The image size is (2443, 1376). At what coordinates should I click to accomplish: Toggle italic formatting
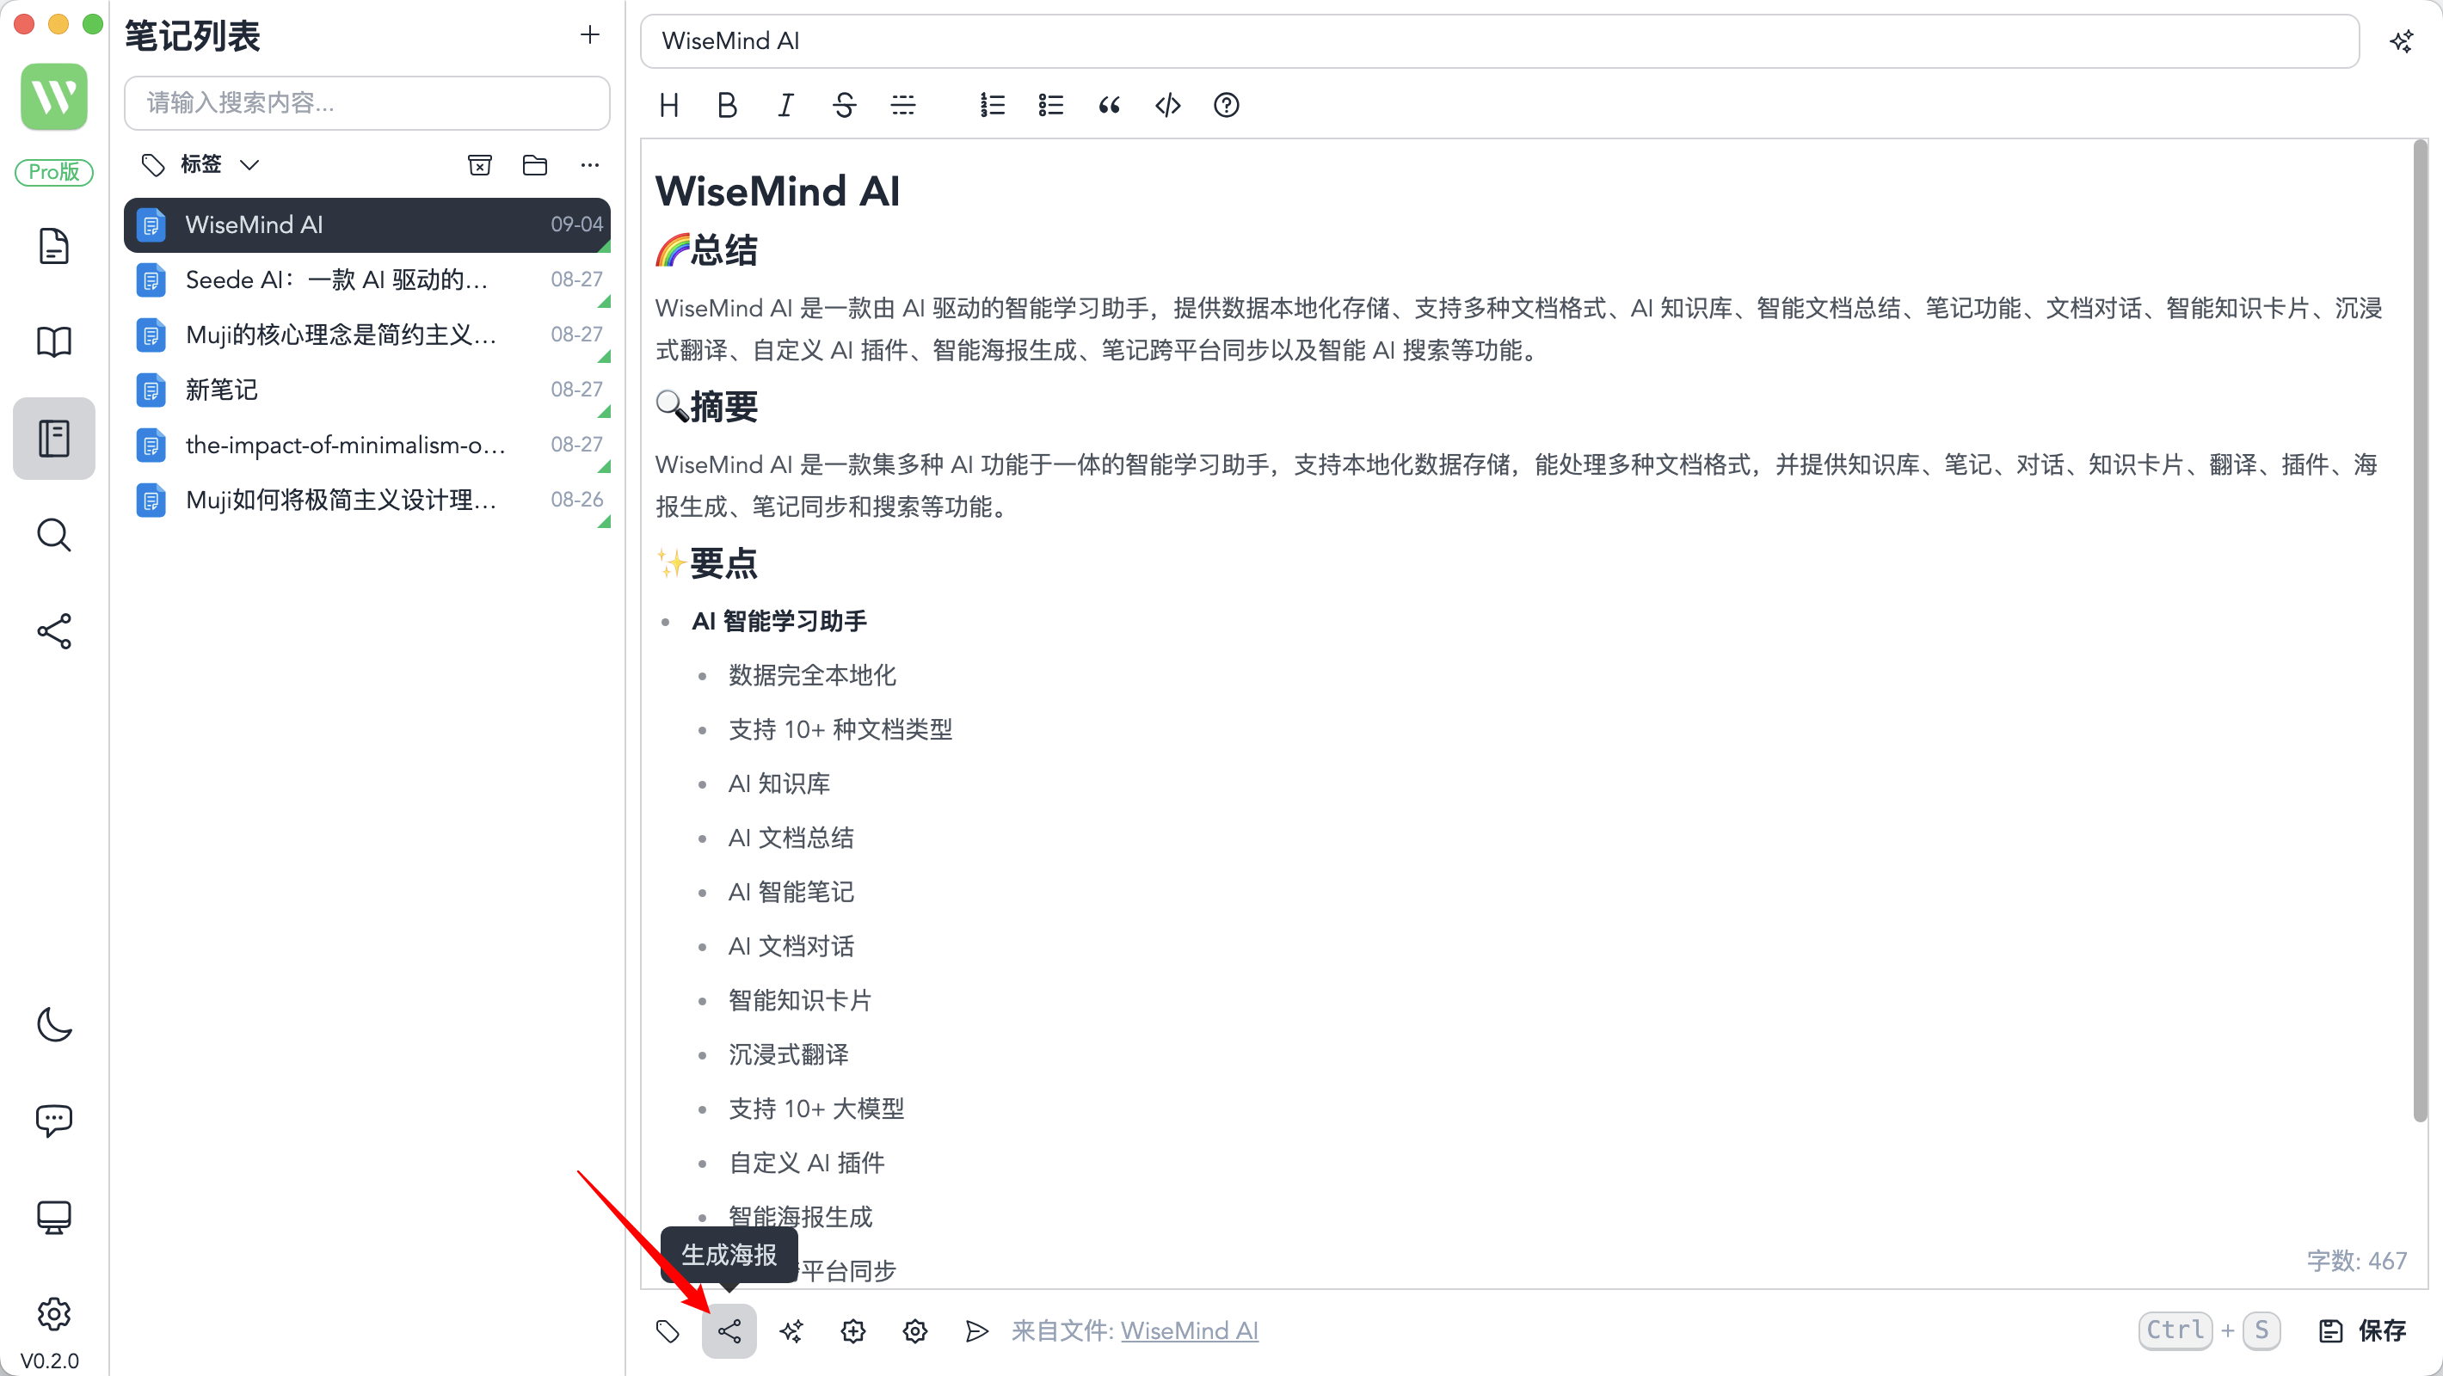(785, 105)
